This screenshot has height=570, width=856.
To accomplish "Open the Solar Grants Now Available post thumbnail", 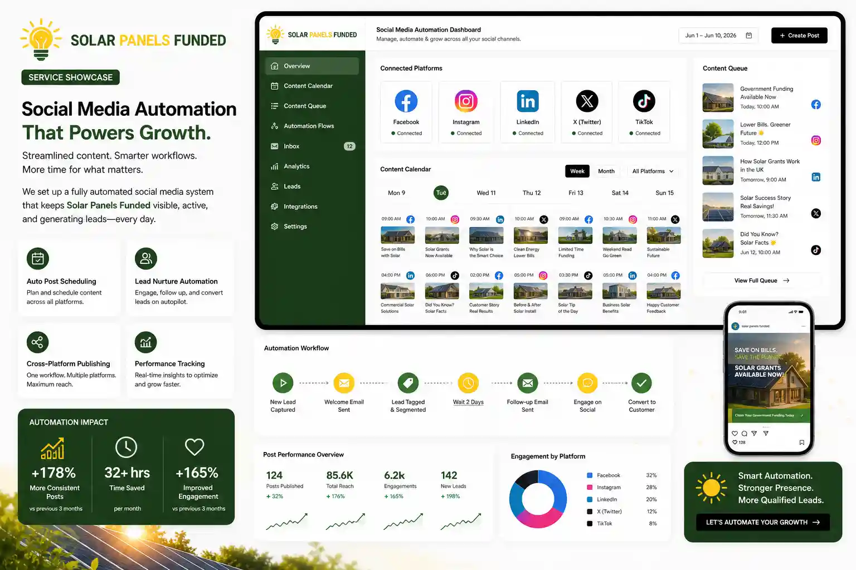I will 442,235.
